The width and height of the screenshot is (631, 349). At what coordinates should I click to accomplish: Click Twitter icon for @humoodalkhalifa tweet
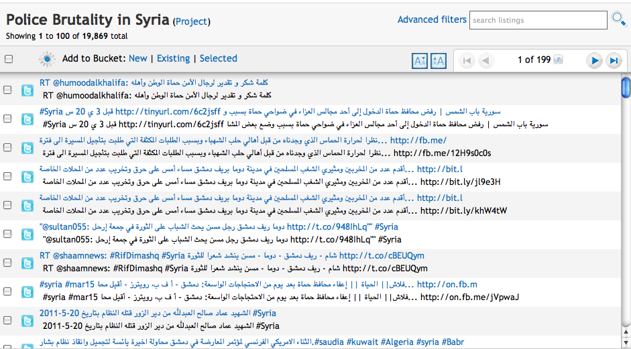pyautogui.click(x=27, y=90)
